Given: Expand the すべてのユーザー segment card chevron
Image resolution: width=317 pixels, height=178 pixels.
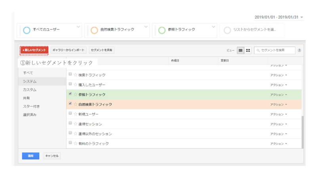Looking at the screenshot, I should (78, 27).
